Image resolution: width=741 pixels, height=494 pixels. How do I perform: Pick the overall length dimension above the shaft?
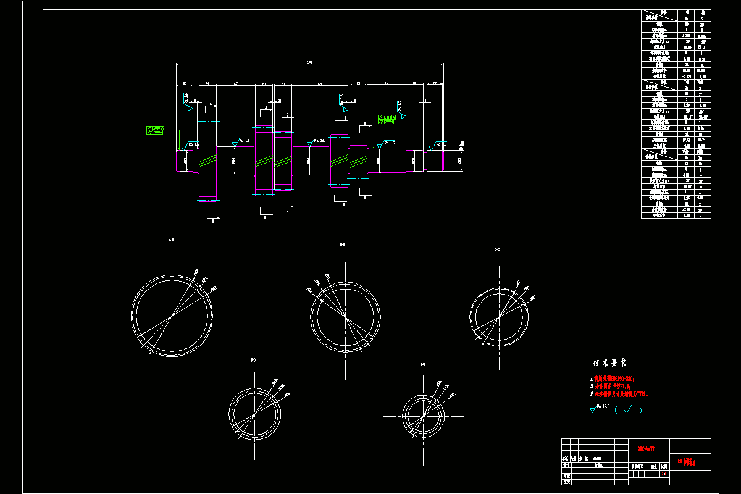coord(309,63)
